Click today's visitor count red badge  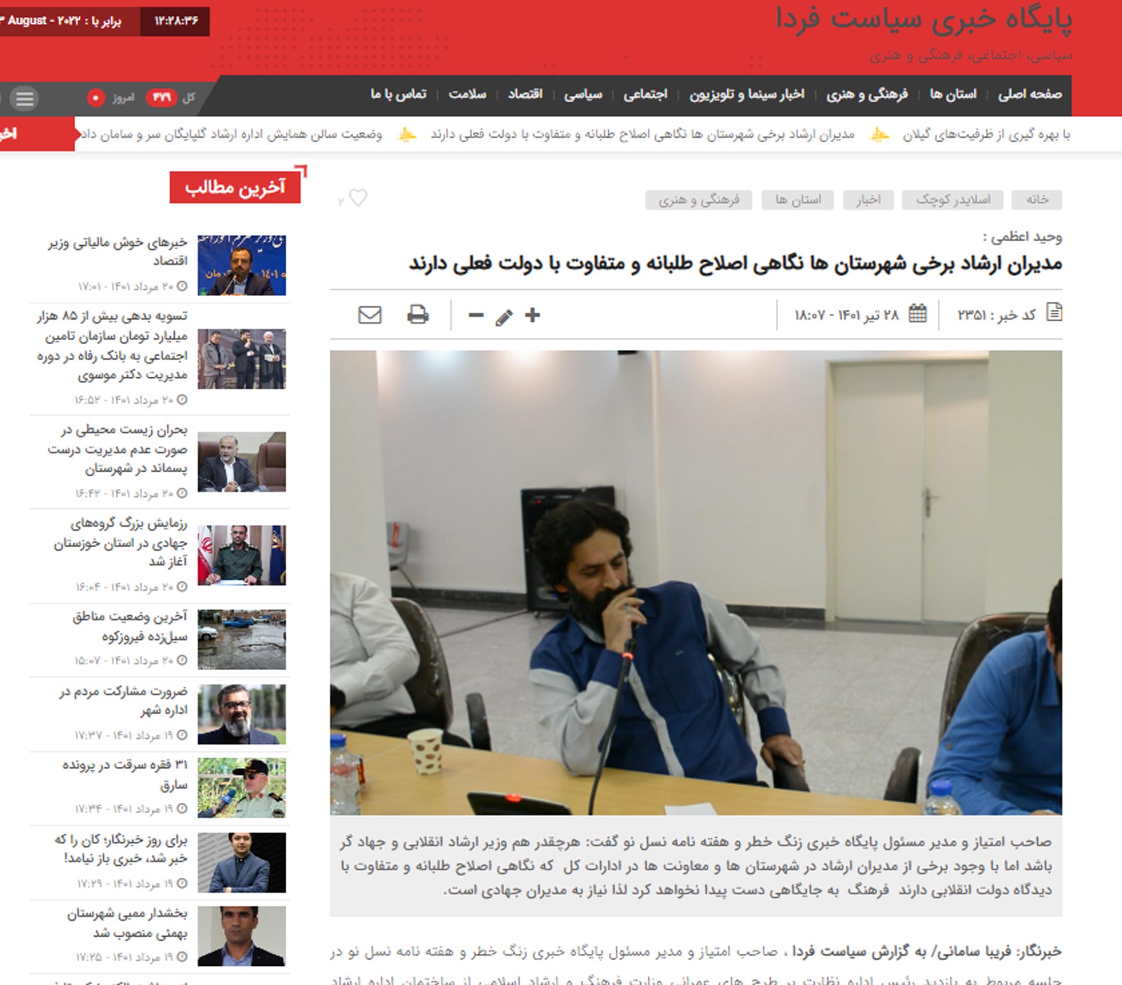click(x=96, y=98)
